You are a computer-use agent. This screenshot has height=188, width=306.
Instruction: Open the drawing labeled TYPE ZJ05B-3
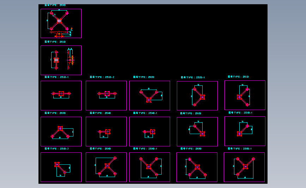pyautogui.click(x=61, y=167)
